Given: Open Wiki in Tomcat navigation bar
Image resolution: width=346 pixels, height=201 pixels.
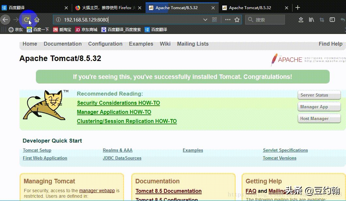Looking at the screenshot, I should [x=165, y=44].
